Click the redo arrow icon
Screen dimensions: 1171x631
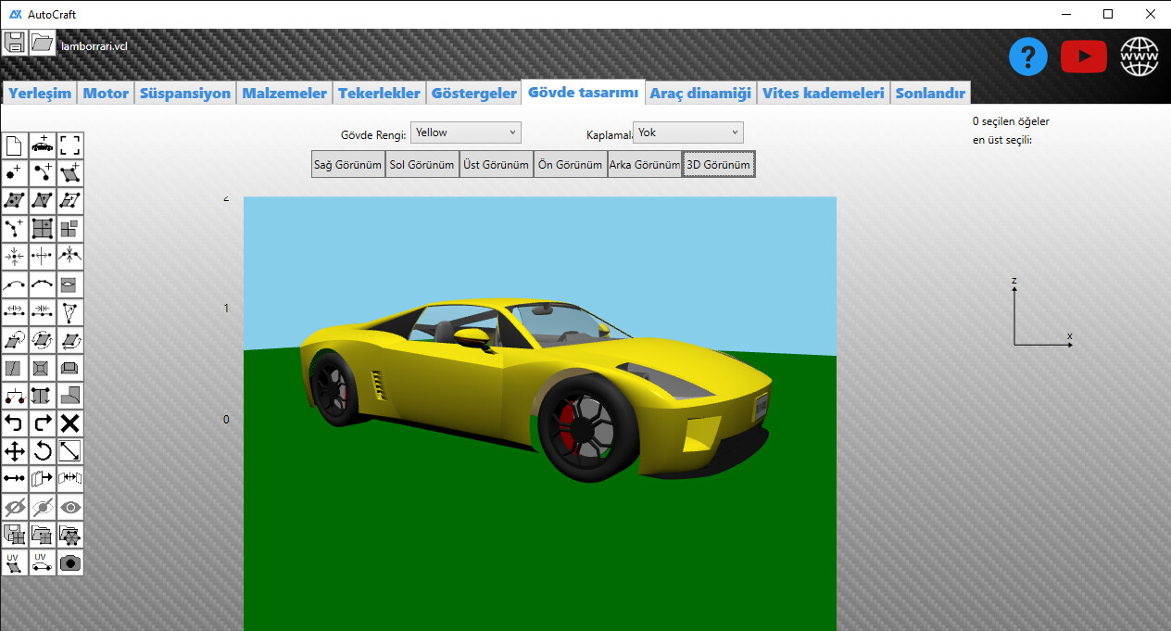(43, 423)
